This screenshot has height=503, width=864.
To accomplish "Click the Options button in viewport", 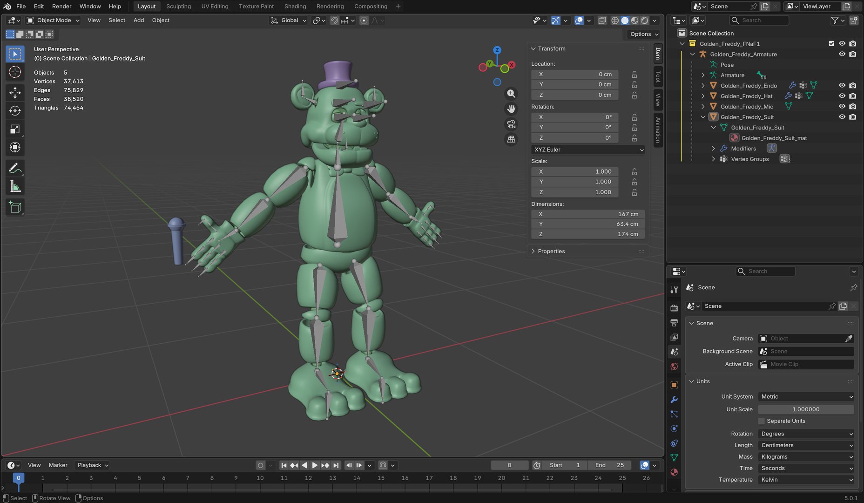I will coord(644,34).
